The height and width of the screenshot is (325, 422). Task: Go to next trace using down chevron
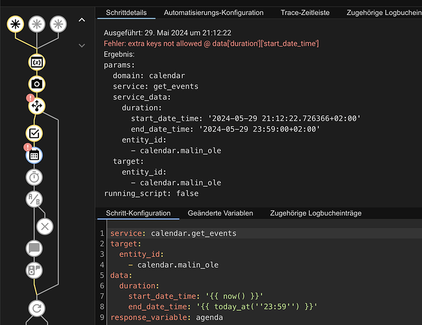click(82, 45)
